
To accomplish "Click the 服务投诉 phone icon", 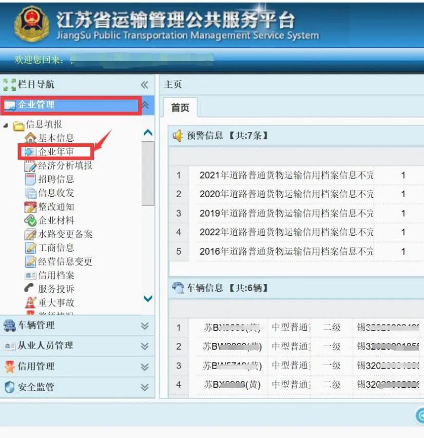I will coord(30,288).
